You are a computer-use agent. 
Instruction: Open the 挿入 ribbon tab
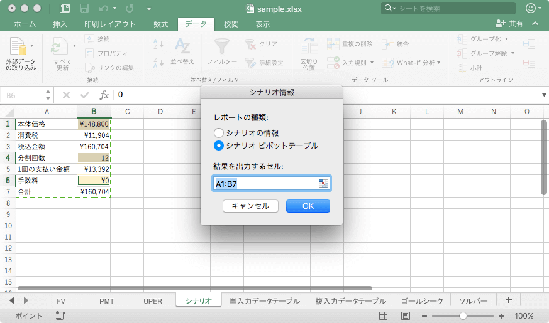click(x=60, y=24)
